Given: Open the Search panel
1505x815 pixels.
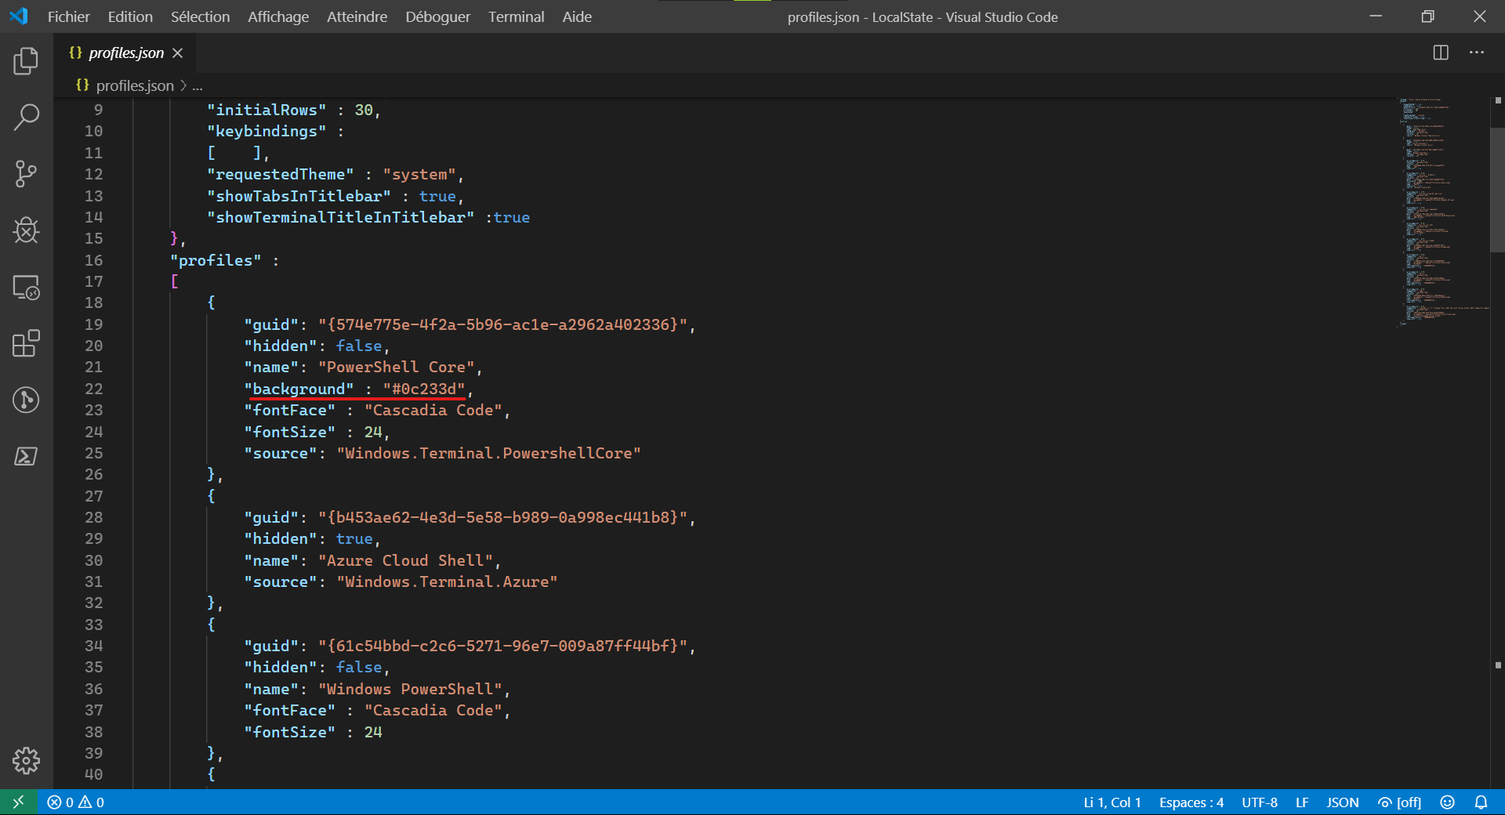Looking at the screenshot, I should coord(26,117).
